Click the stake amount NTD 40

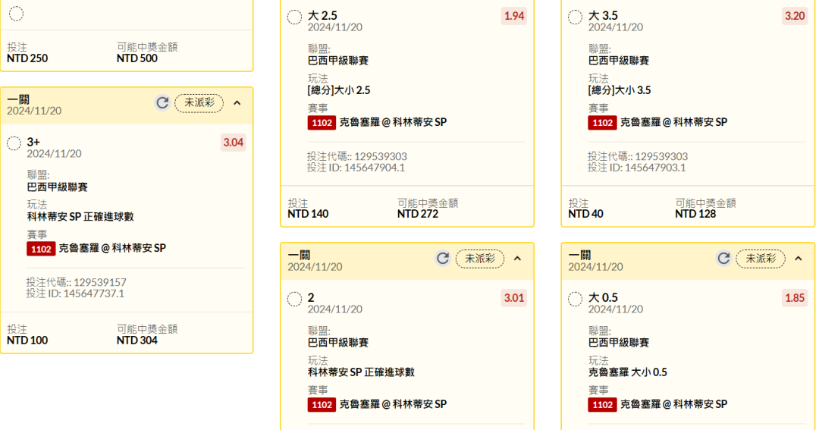pos(585,214)
